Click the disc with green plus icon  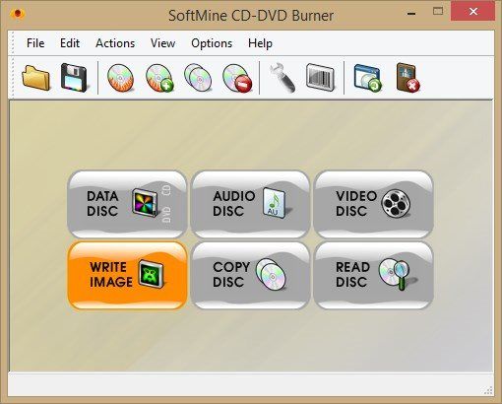[x=159, y=78]
